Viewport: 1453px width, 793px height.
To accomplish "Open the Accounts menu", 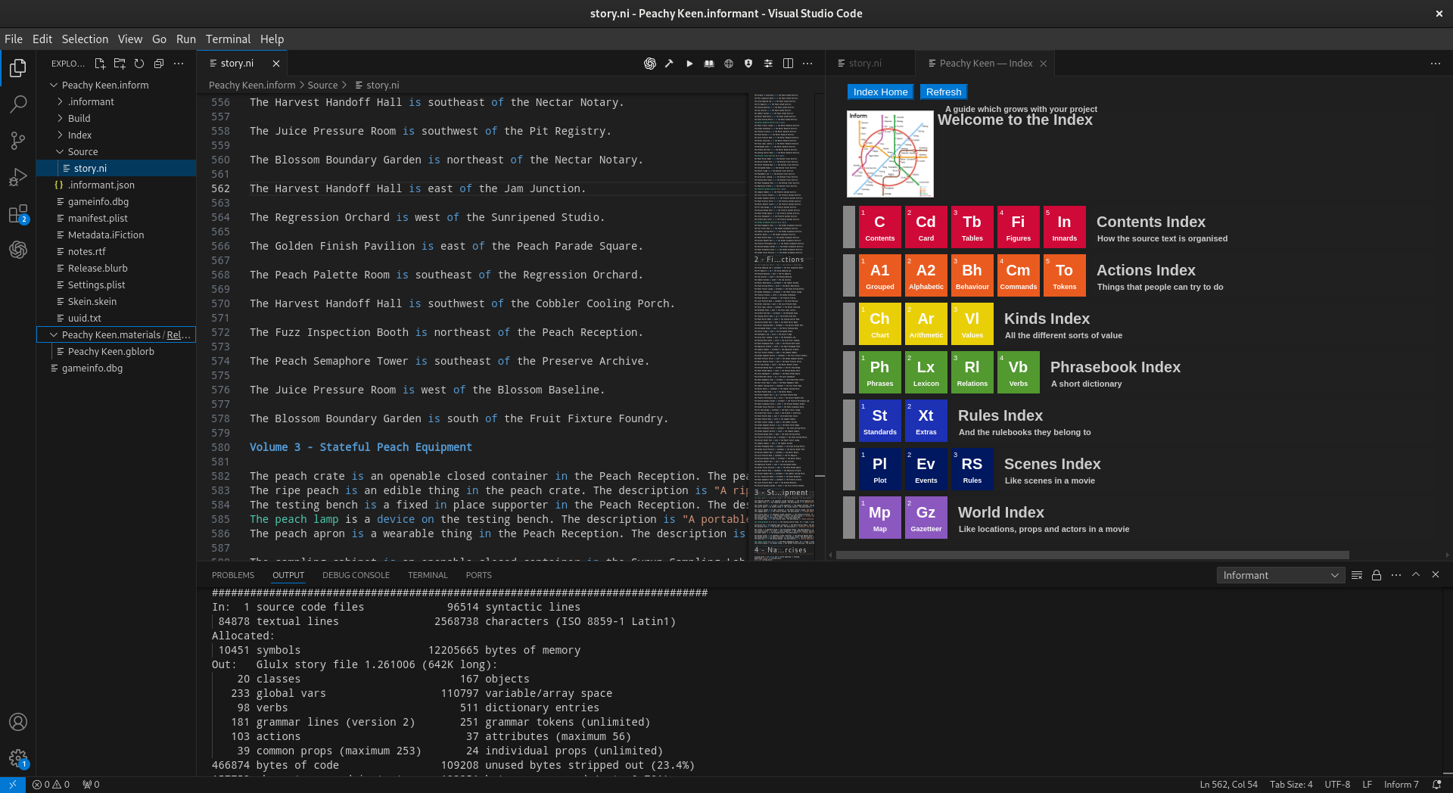I will pos(18,722).
